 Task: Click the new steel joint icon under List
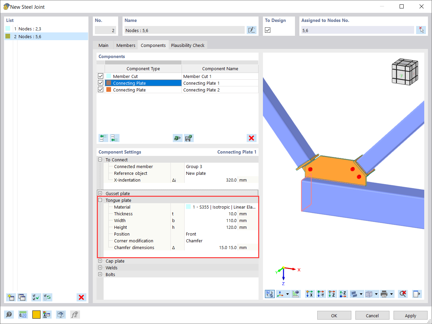[x=11, y=297]
